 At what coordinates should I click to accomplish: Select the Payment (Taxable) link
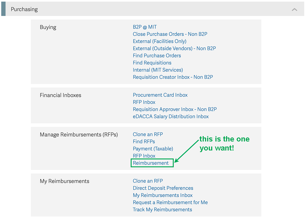(x=153, y=149)
